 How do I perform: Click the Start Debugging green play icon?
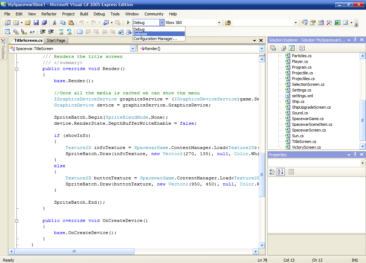(128, 23)
